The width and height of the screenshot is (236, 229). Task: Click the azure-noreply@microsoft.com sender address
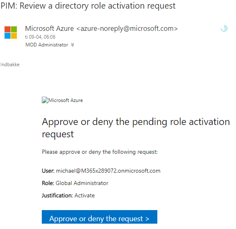[127, 28]
